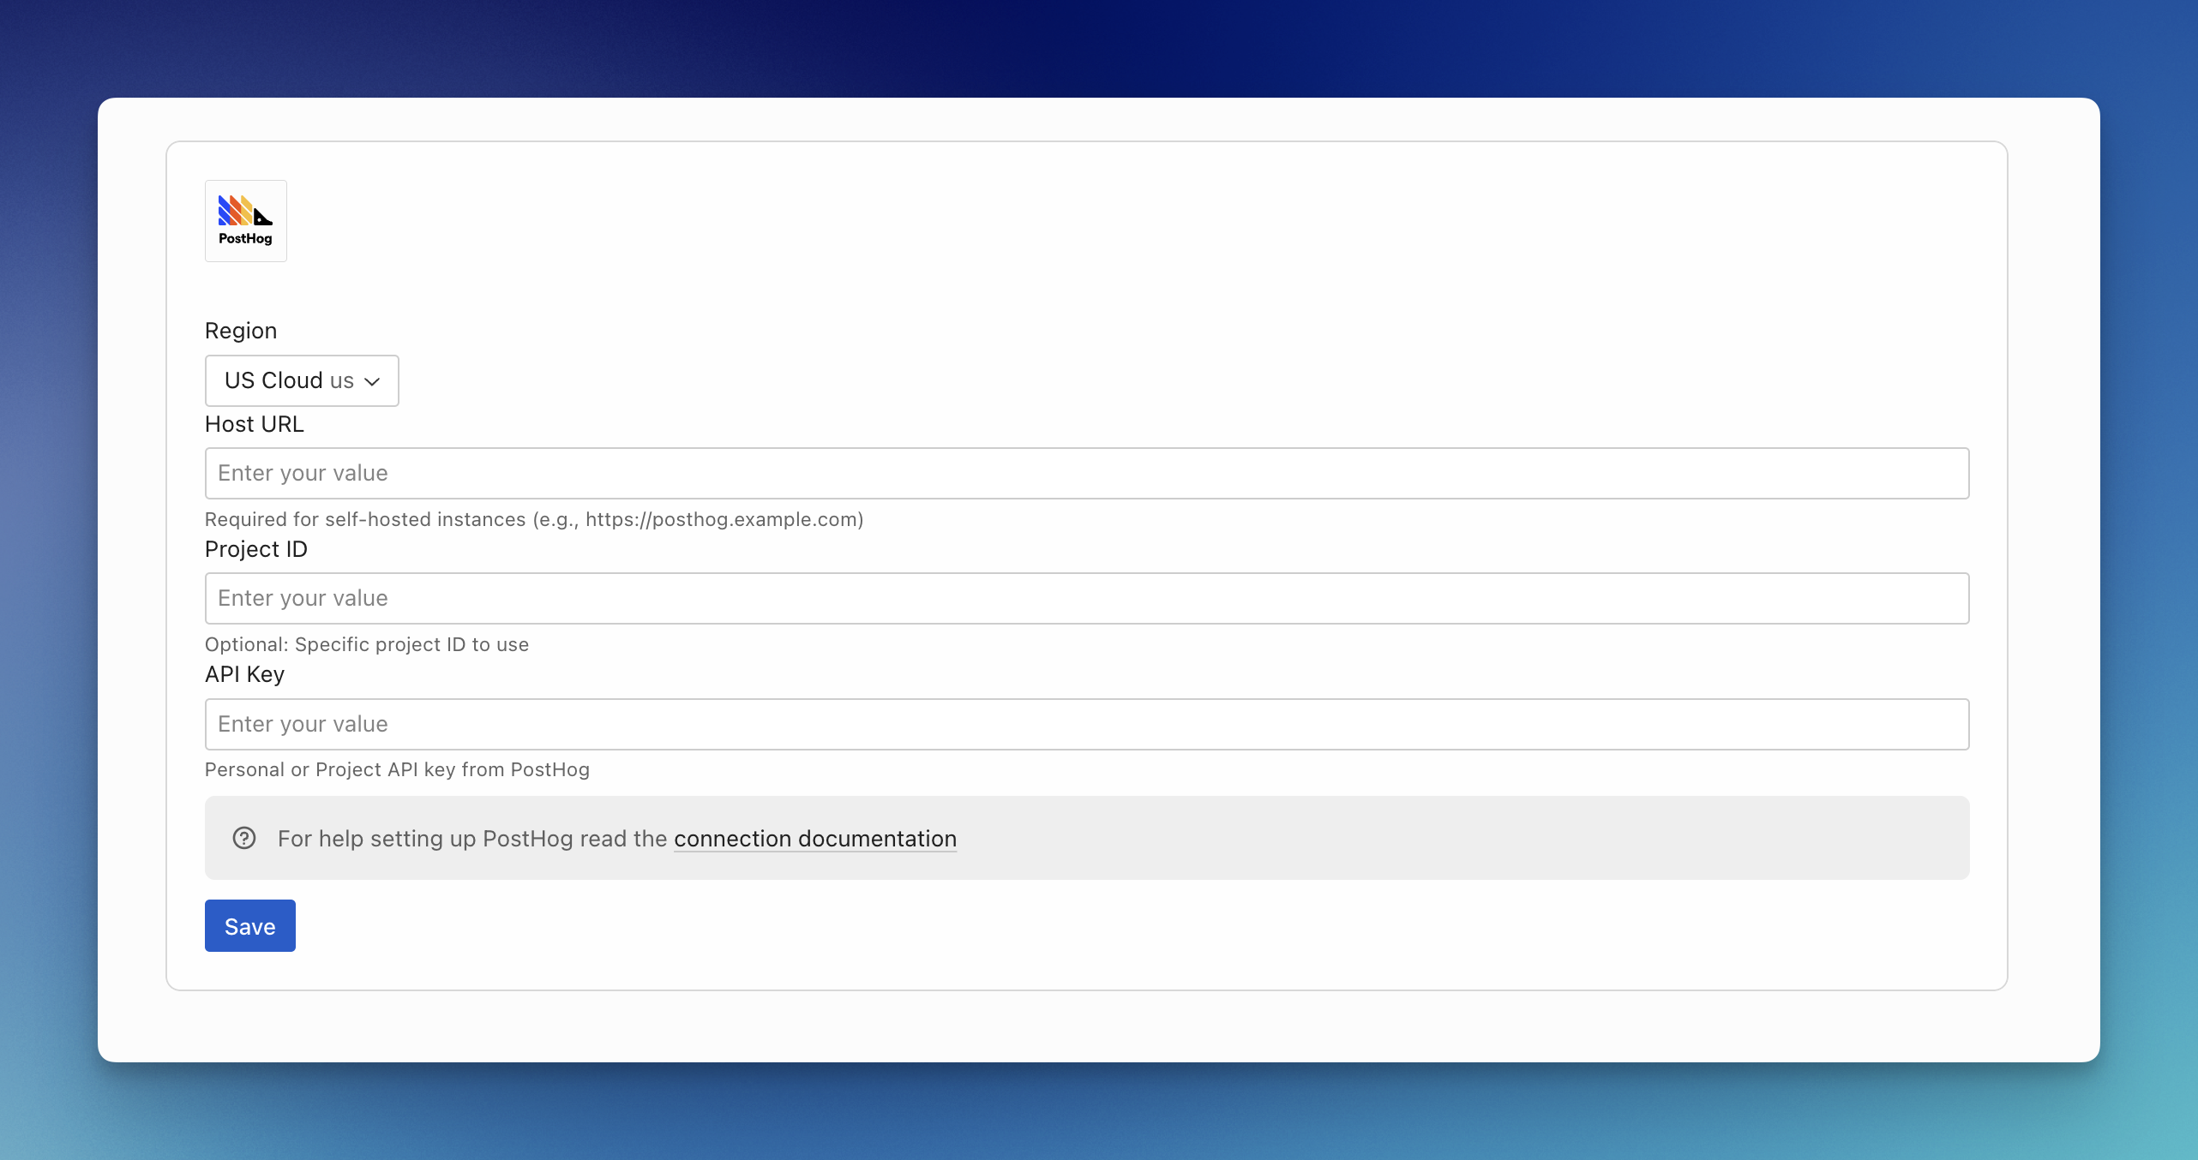Click the Personal or Project API key hint
2198x1160 pixels.
(x=397, y=769)
